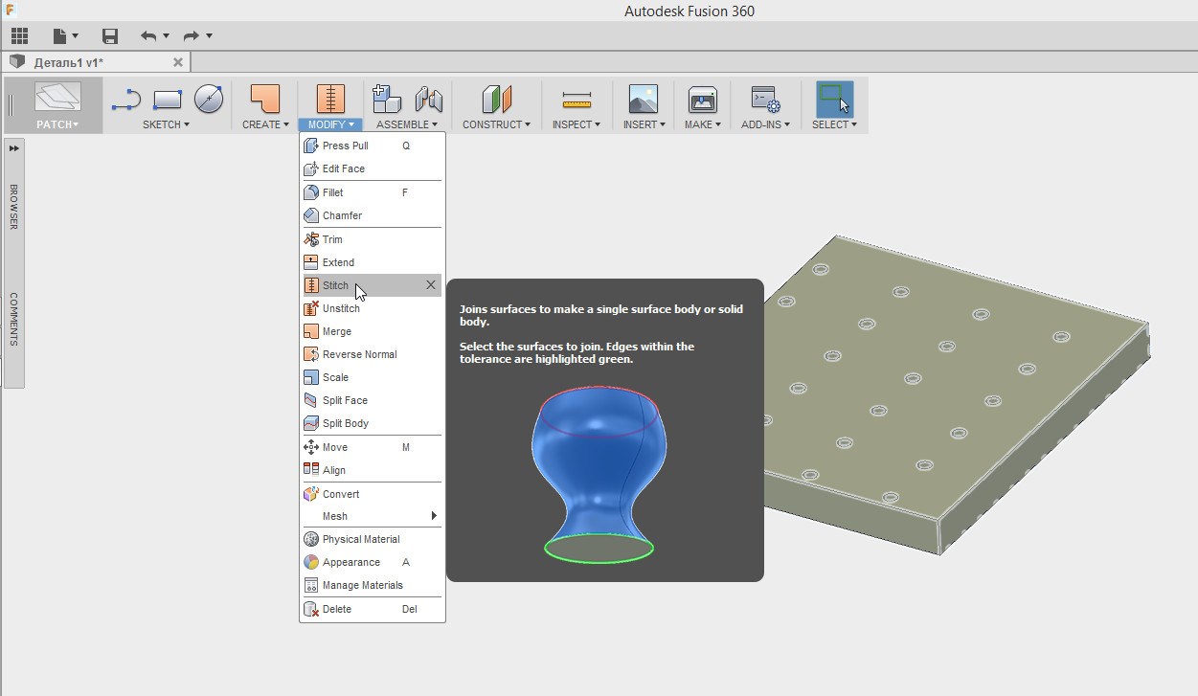Click the Scripts and Add-Ins icon
The width and height of the screenshot is (1198, 696).
pyautogui.click(x=766, y=100)
